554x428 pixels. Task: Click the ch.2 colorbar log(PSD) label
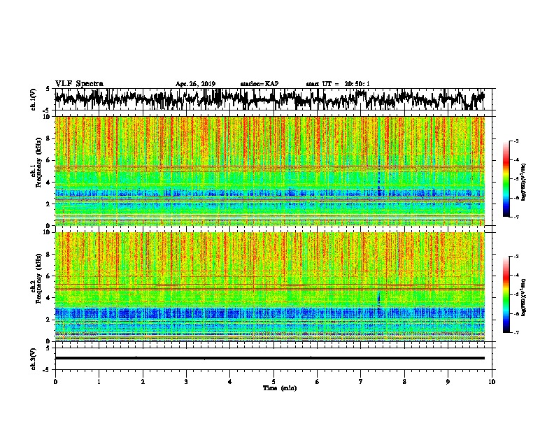pos(523,297)
